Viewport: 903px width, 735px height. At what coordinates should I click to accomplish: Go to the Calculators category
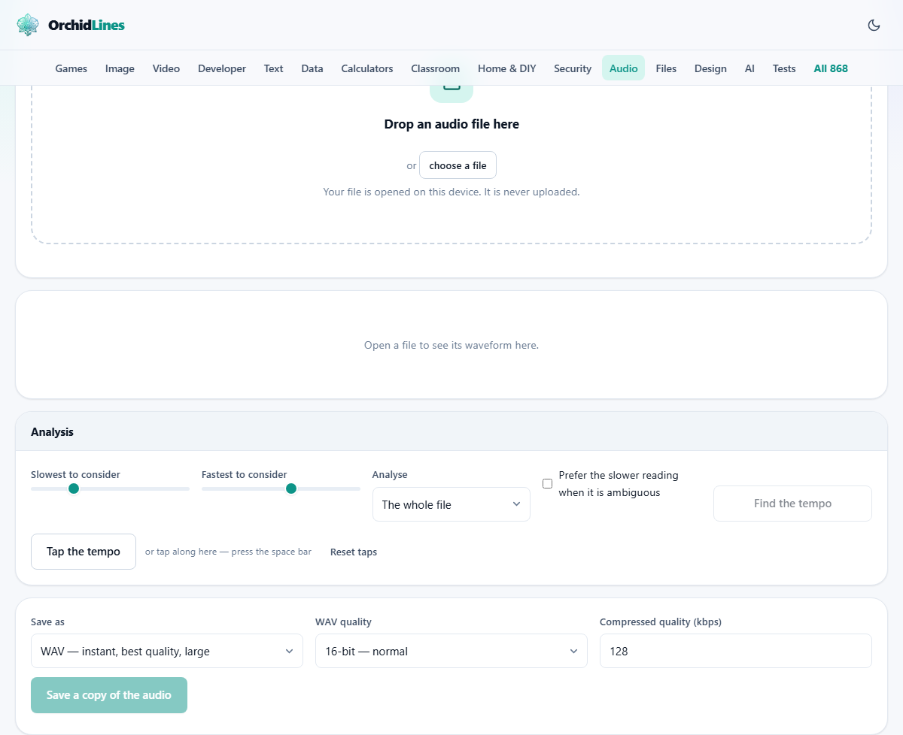(367, 68)
